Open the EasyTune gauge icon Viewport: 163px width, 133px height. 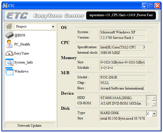point(9,53)
